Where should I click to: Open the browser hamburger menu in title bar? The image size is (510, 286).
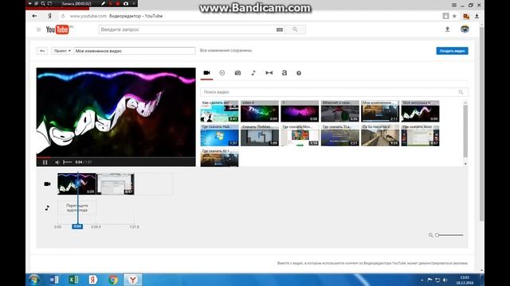click(454, 5)
